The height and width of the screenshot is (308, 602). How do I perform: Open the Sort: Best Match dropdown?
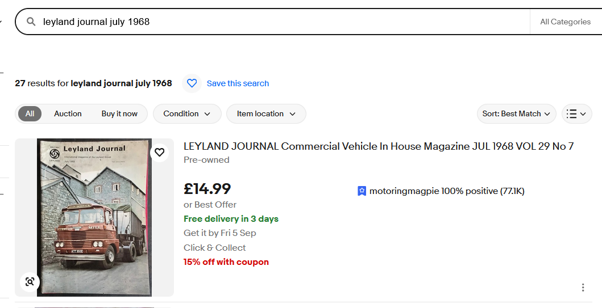tap(516, 113)
